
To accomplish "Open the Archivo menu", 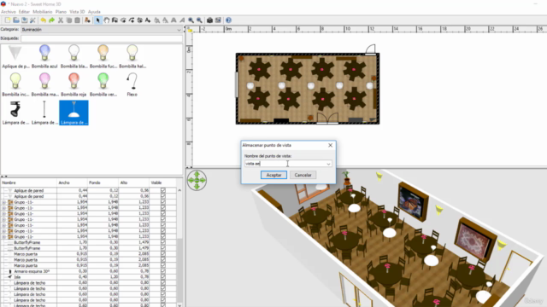I will point(9,12).
